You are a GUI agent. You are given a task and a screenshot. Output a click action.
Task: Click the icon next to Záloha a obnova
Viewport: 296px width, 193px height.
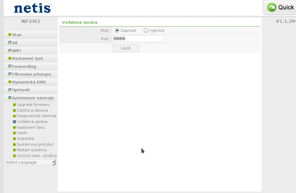pyautogui.click(x=14, y=110)
